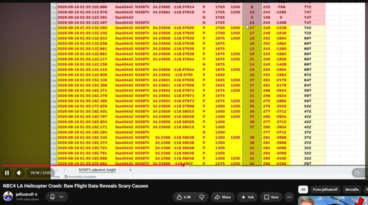368x205 pixels.
Task: Select row header 154 in the spreadsheet
Action: coord(54,133)
